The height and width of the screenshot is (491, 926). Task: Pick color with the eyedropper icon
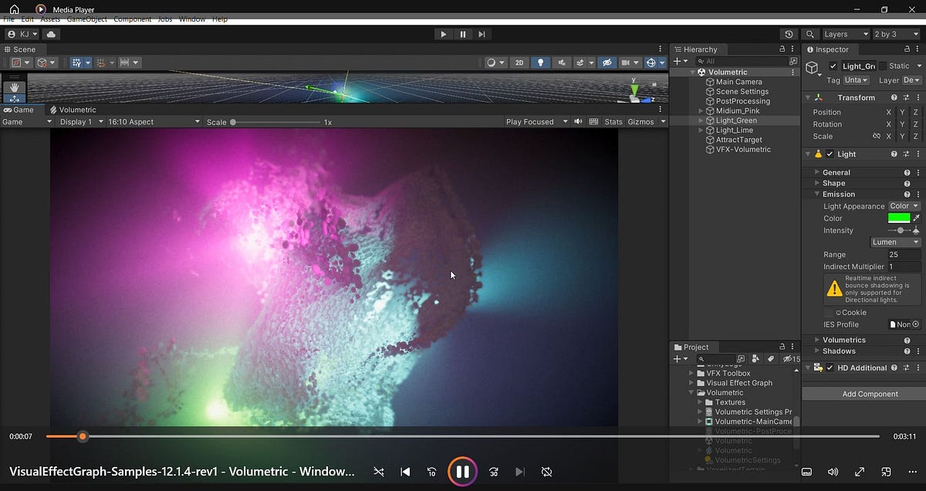click(x=917, y=218)
